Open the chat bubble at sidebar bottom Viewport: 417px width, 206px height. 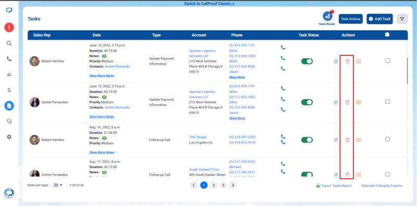tap(9, 193)
